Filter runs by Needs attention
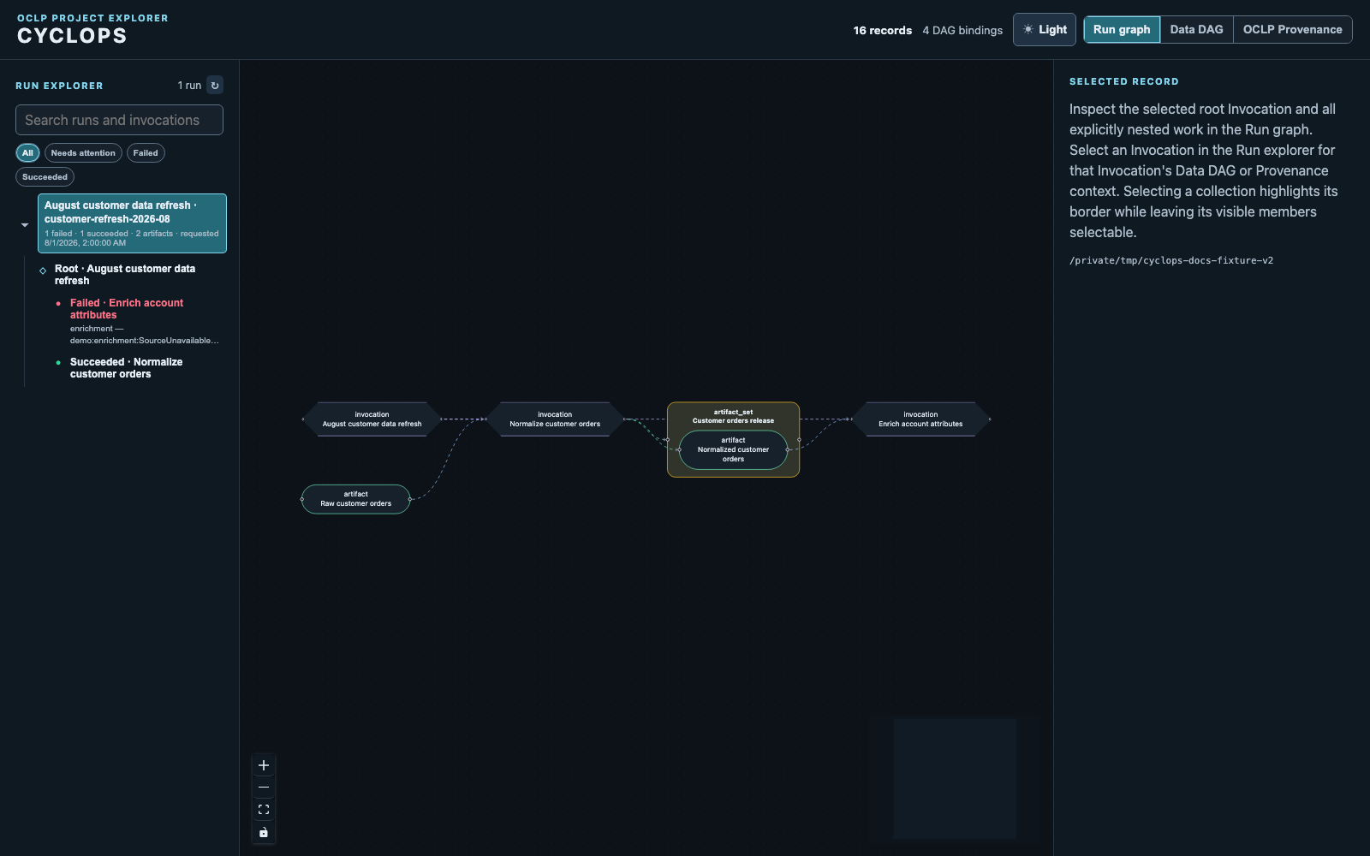The width and height of the screenshot is (1370, 856). tap(83, 153)
